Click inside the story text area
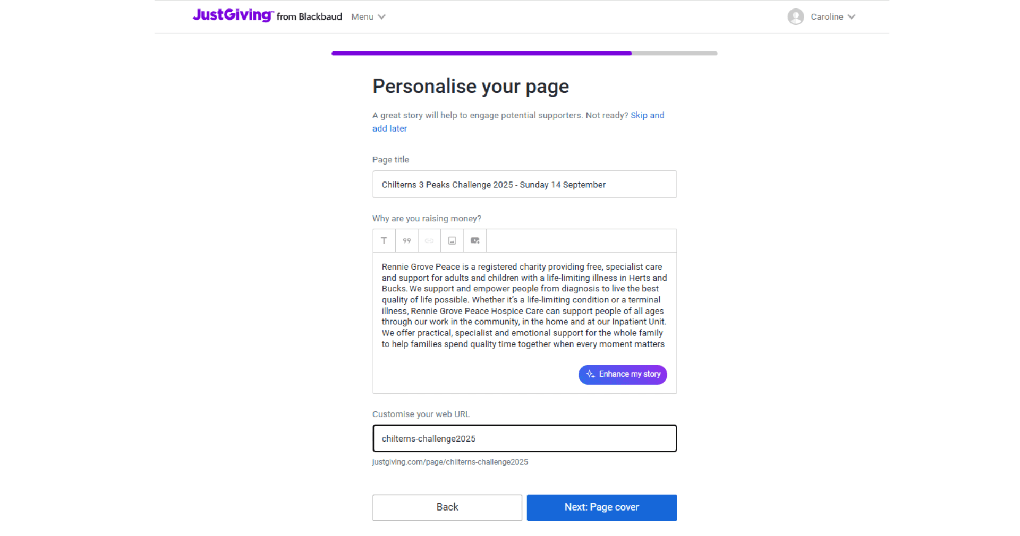This screenshot has width=1020, height=536. pyautogui.click(x=524, y=306)
